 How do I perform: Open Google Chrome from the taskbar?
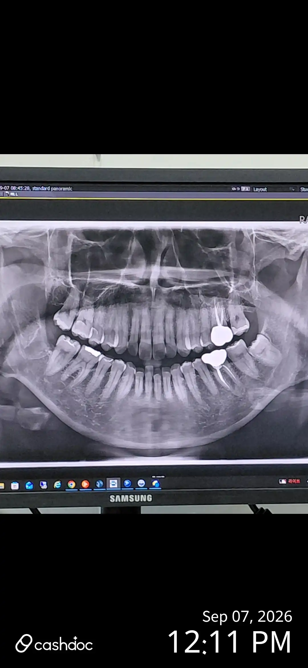71,484
